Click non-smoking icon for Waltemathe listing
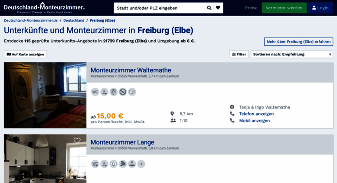Image resolution: width=337 pixels, height=183 pixels. [x=123, y=92]
